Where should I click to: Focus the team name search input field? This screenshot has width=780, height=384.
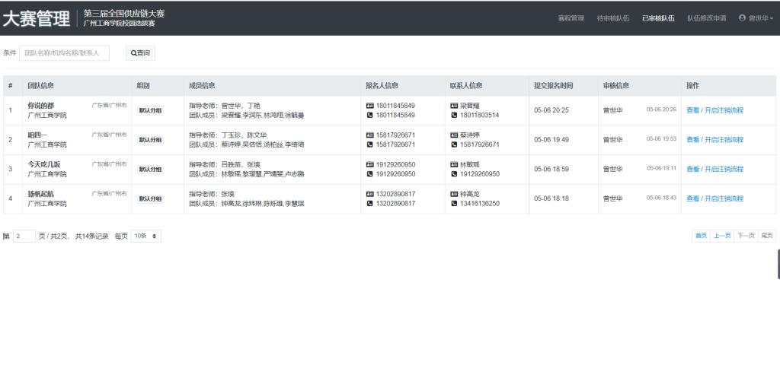tap(64, 53)
